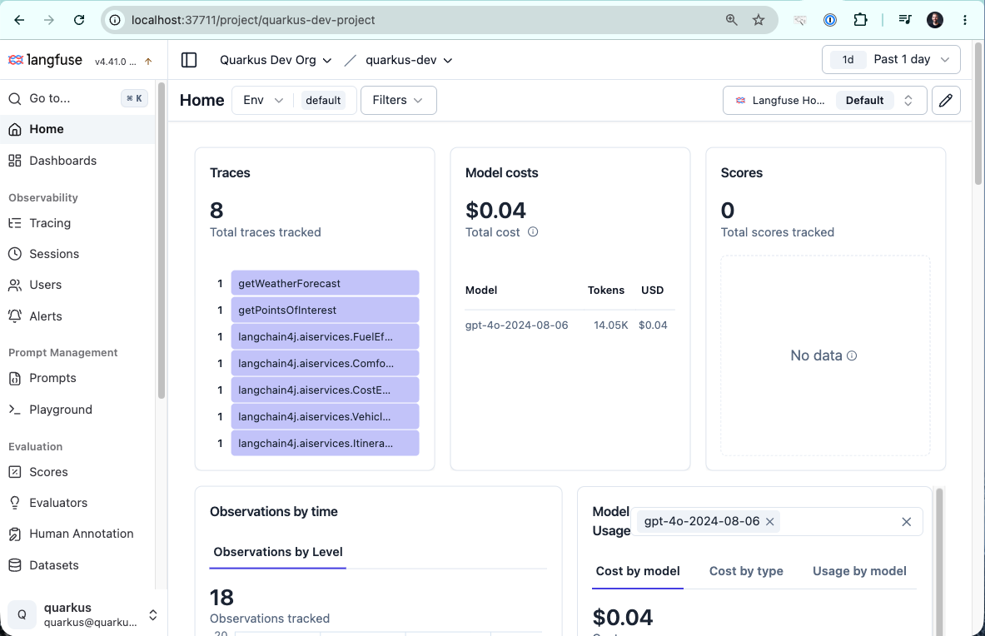Open Alerts in the sidebar

(78, 316)
